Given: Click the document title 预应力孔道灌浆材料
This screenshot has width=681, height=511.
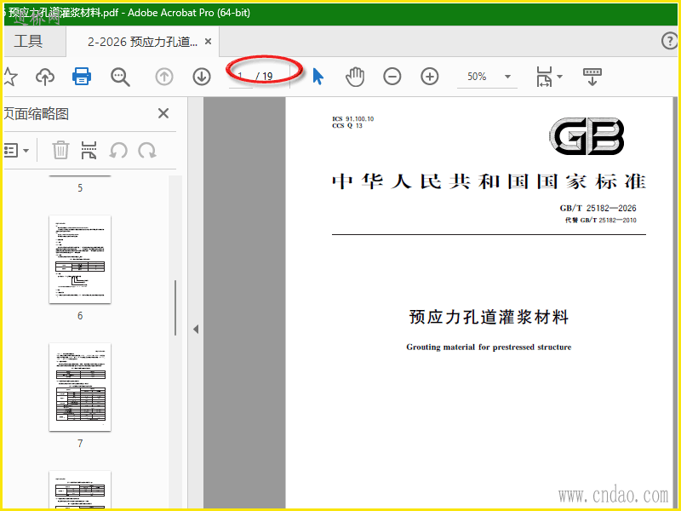Looking at the screenshot, I should click(489, 317).
